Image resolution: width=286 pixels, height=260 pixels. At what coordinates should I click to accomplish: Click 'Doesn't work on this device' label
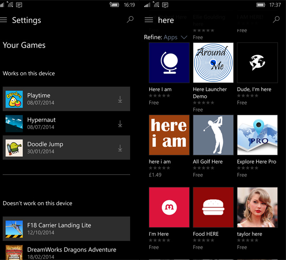click(38, 203)
